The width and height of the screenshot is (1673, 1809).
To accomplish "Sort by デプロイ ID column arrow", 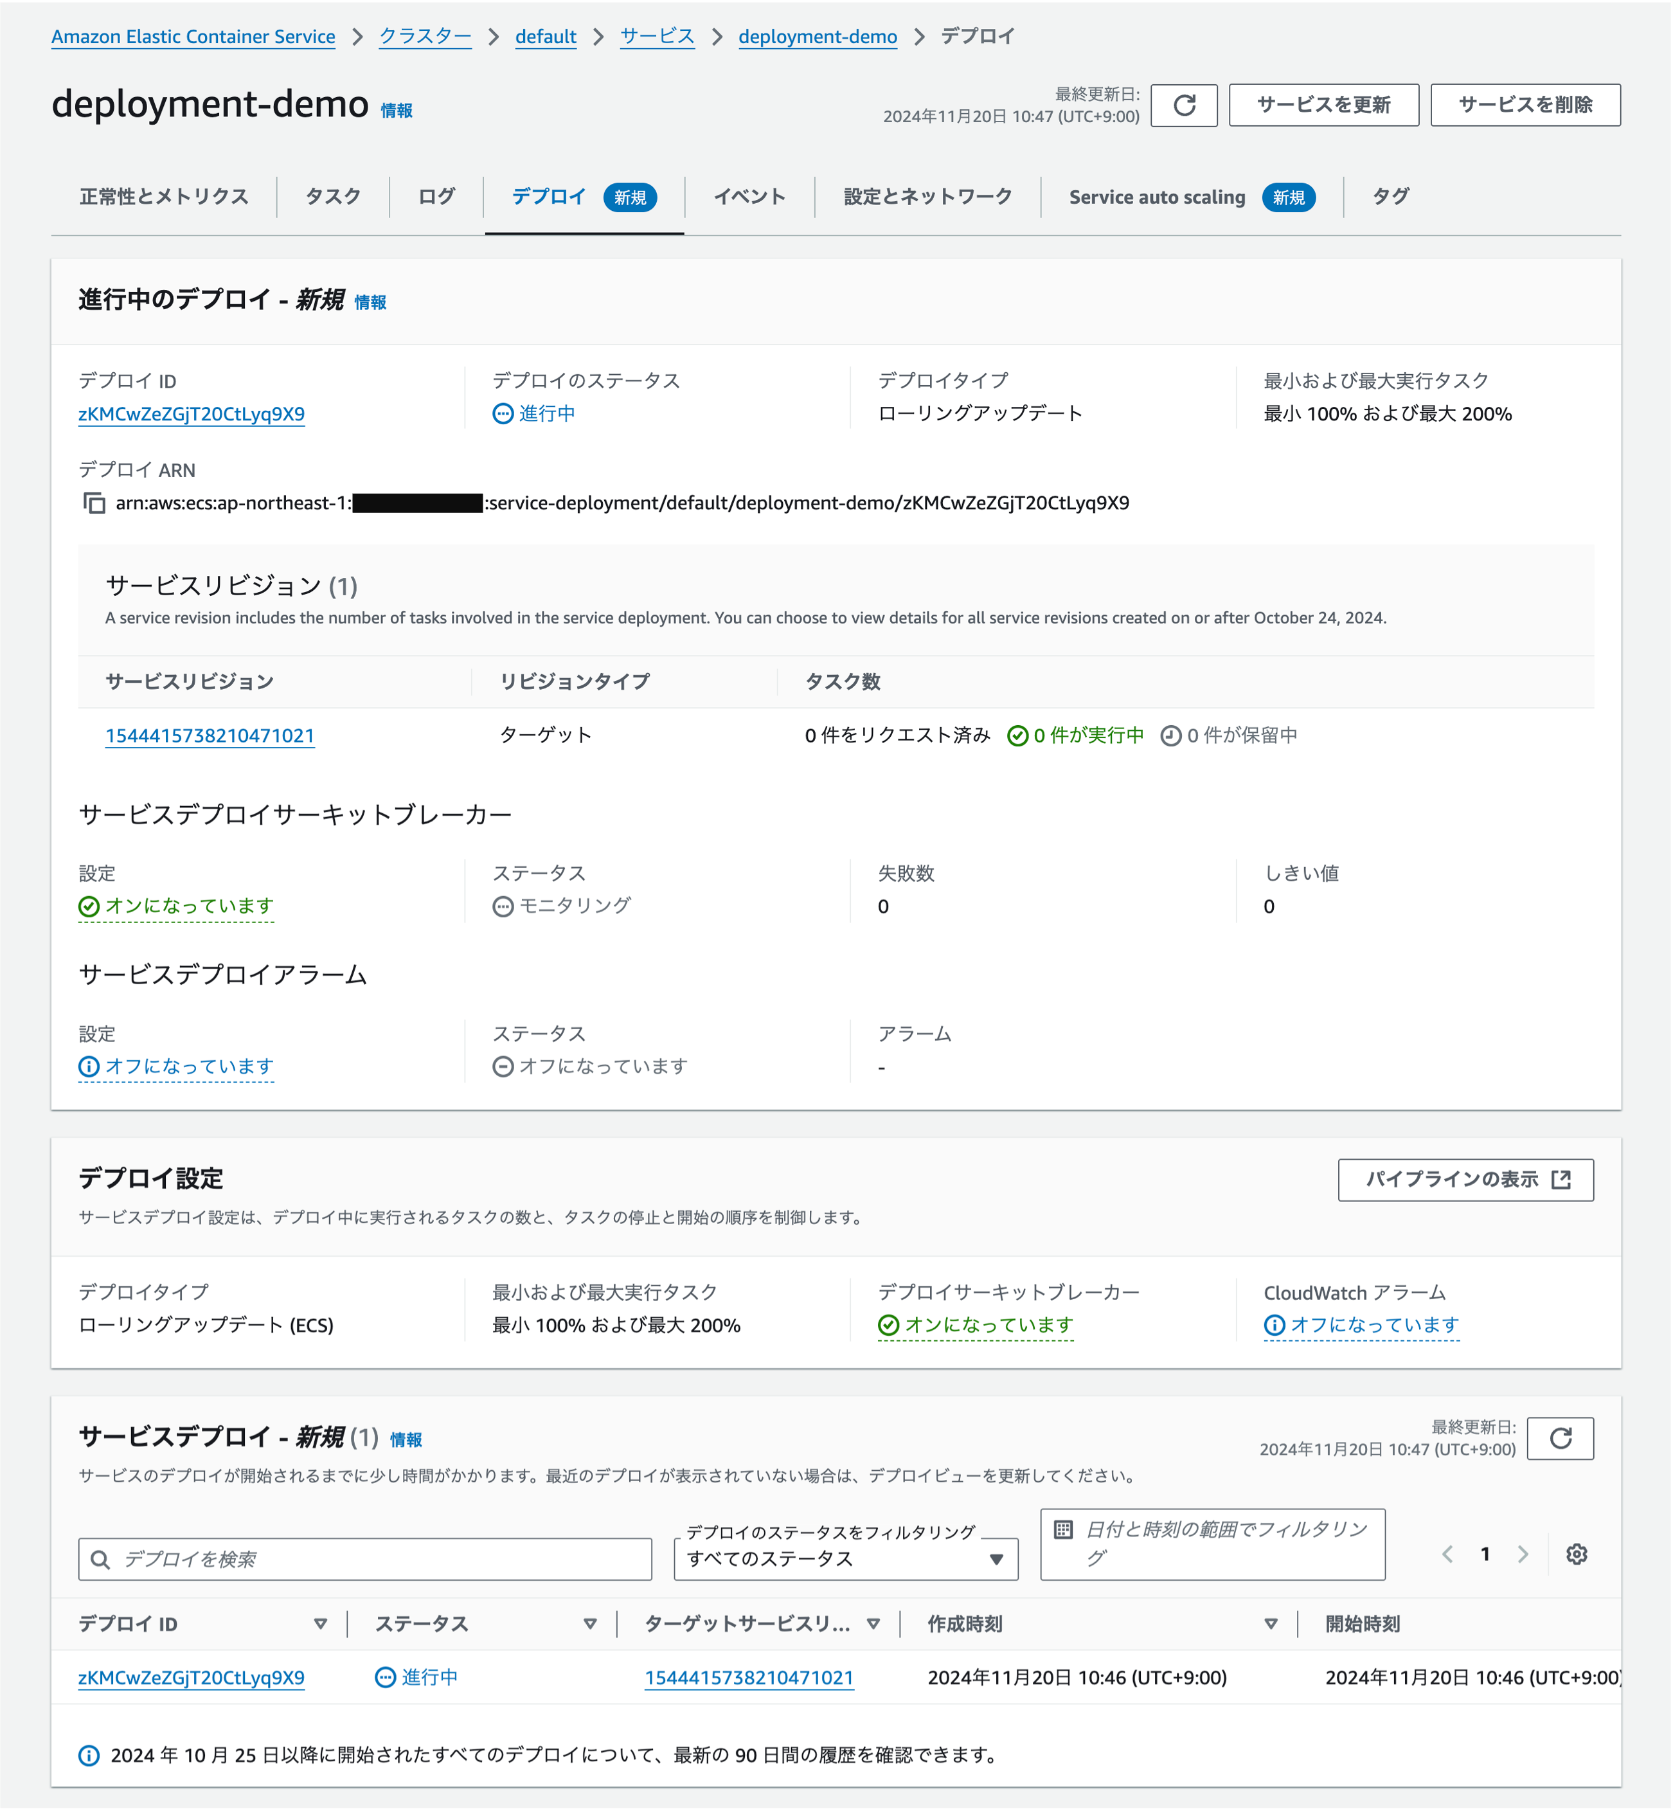I will point(321,1623).
